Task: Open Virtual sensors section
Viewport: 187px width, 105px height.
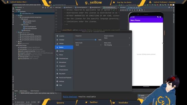Action: point(64,70)
